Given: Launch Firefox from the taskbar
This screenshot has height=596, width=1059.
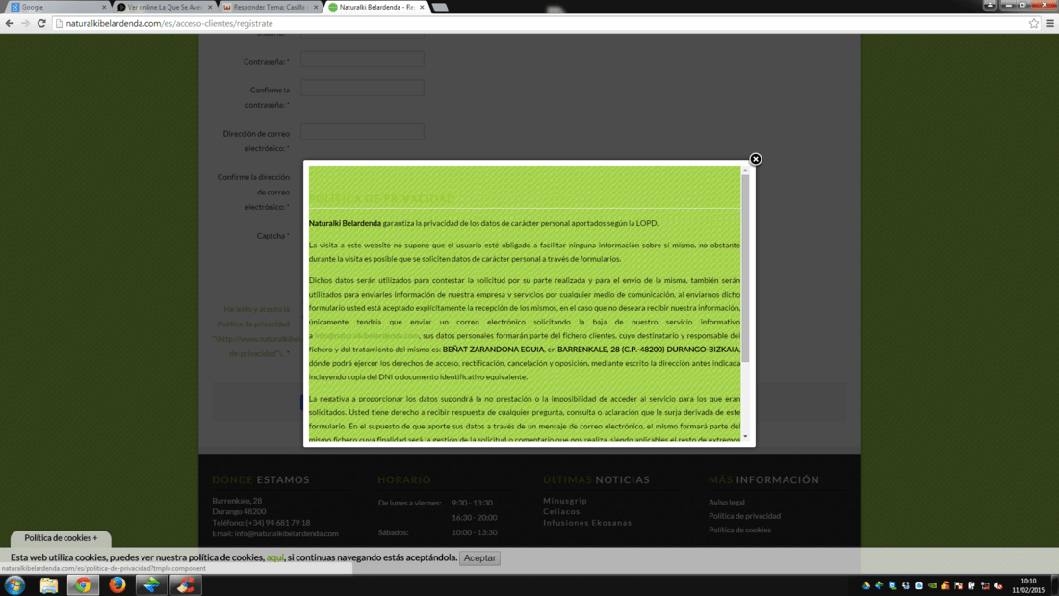Looking at the screenshot, I should point(116,585).
